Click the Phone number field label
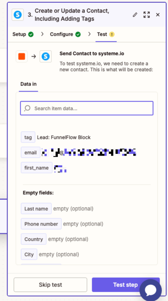 (x=41, y=224)
